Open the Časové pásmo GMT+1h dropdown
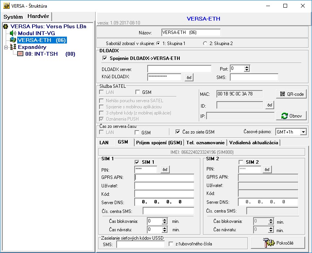This screenshot has width=312, height=253. tap(303, 132)
